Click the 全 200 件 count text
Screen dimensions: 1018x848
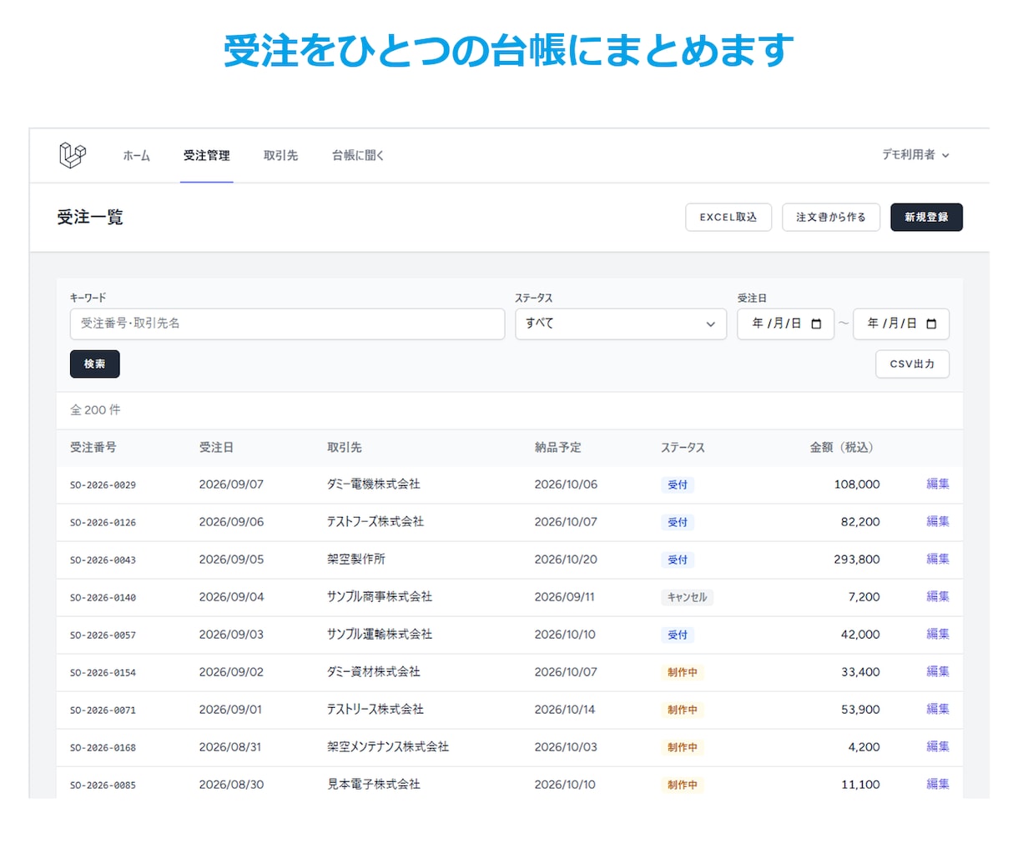point(95,409)
